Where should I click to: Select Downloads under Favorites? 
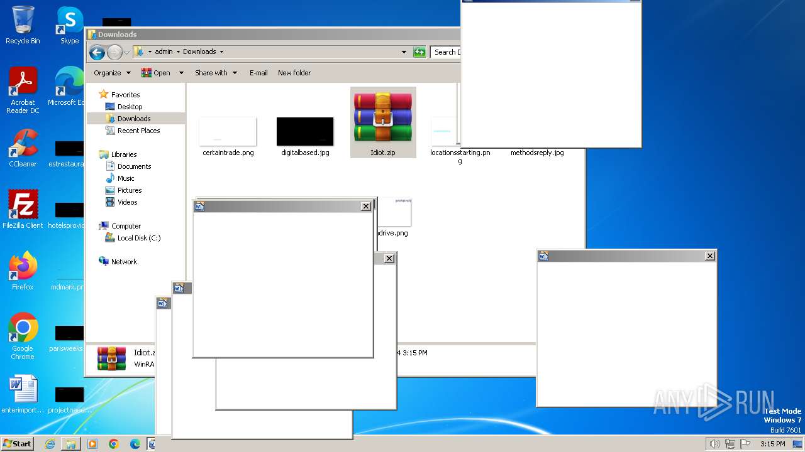[x=134, y=119]
